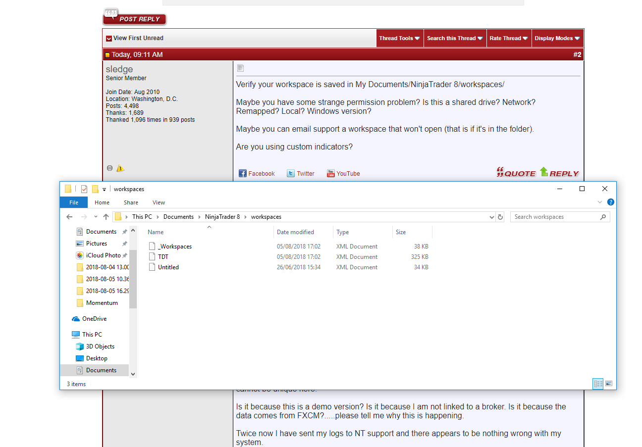Open the Search this Thread menu
The height and width of the screenshot is (447, 642).
pos(455,38)
